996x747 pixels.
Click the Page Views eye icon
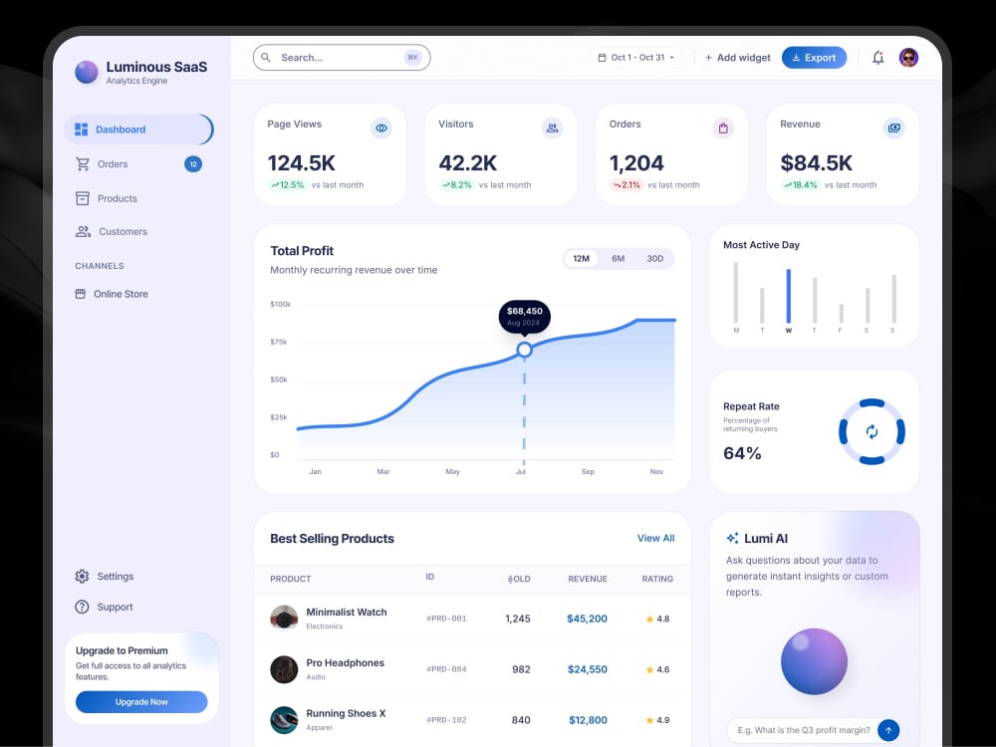(381, 127)
